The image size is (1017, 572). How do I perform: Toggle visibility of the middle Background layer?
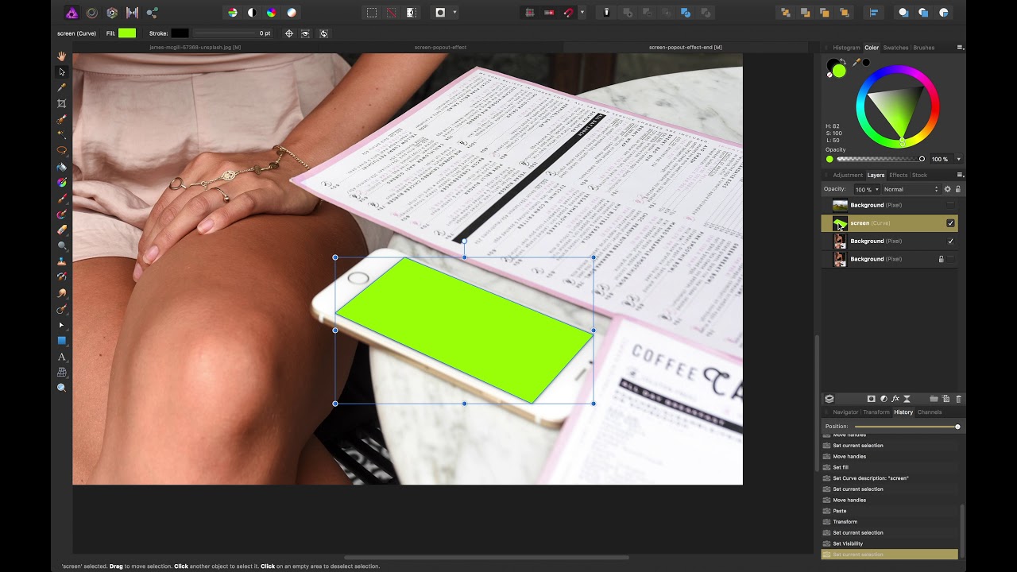click(x=950, y=241)
